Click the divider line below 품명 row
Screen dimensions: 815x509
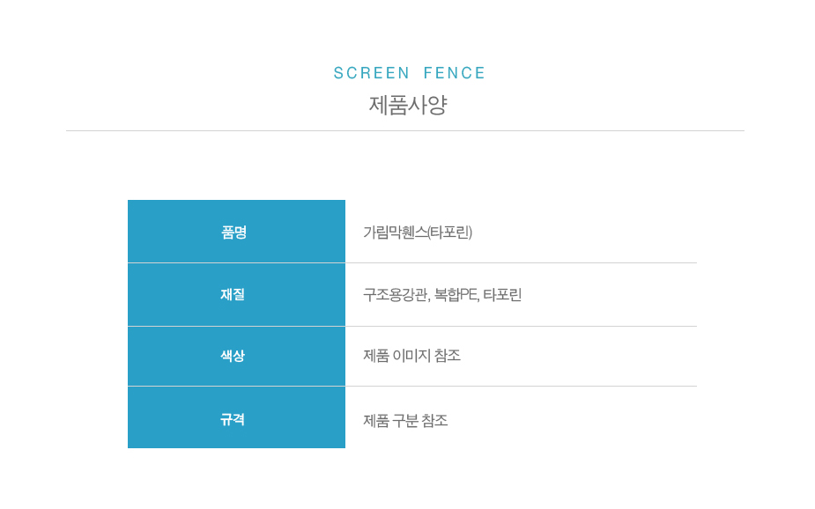(x=520, y=262)
